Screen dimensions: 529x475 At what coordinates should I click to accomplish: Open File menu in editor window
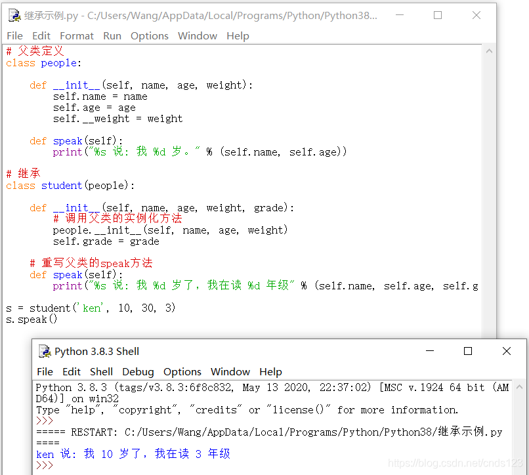[x=15, y=36]
